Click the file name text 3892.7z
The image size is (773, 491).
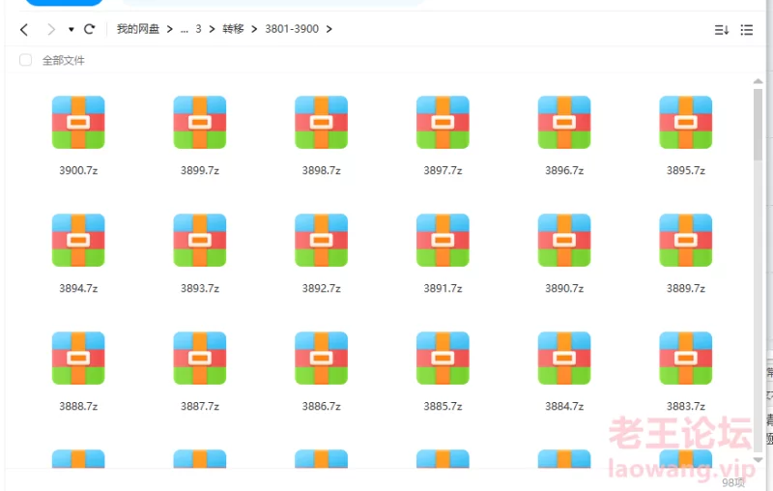click(x=322, y=288)
